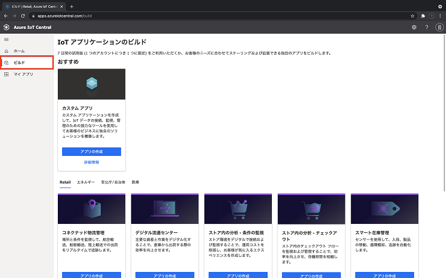
Task: Click the browser address bar URL
Action: (x=64, y=16)
